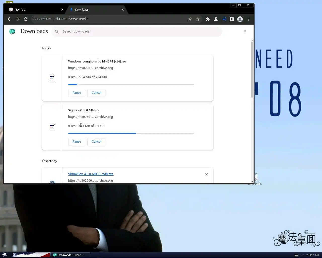
Task: Click the forward navigation arrow
Action: point(18,19)
